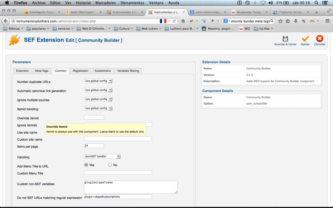Click the com_comprofiler option value
Screen dimensions: 333x208
click(257, 104)
